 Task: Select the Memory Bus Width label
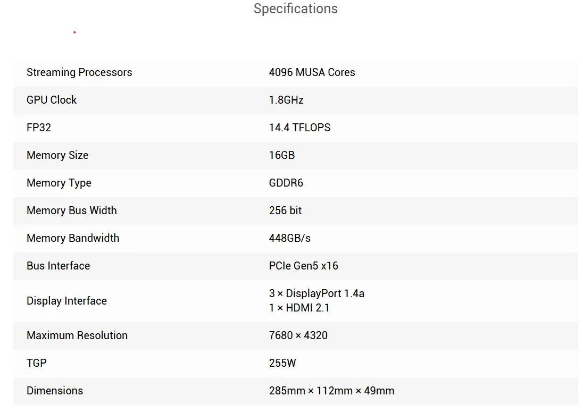coord(72,210)
